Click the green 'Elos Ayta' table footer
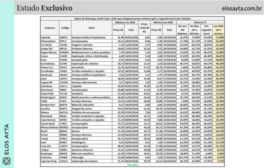Viewport: 264px width, 168px height. (132, 165)
